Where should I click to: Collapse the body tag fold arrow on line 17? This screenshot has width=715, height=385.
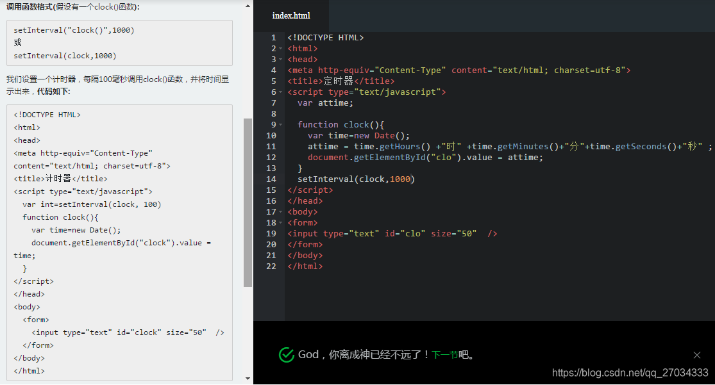[x=280, y=212]
